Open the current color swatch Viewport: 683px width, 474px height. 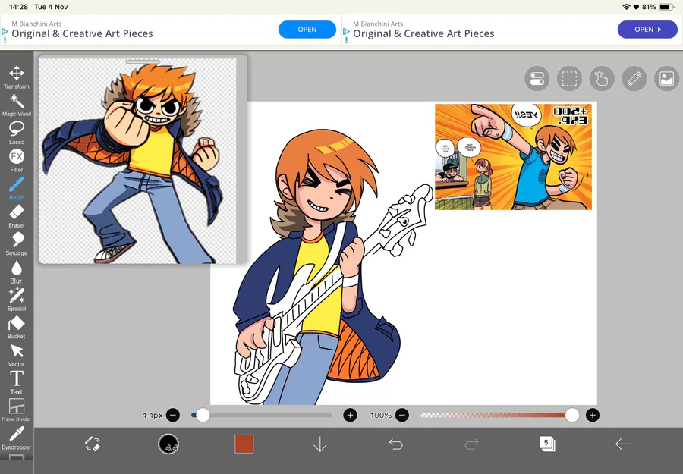click(x=244, y=444)
